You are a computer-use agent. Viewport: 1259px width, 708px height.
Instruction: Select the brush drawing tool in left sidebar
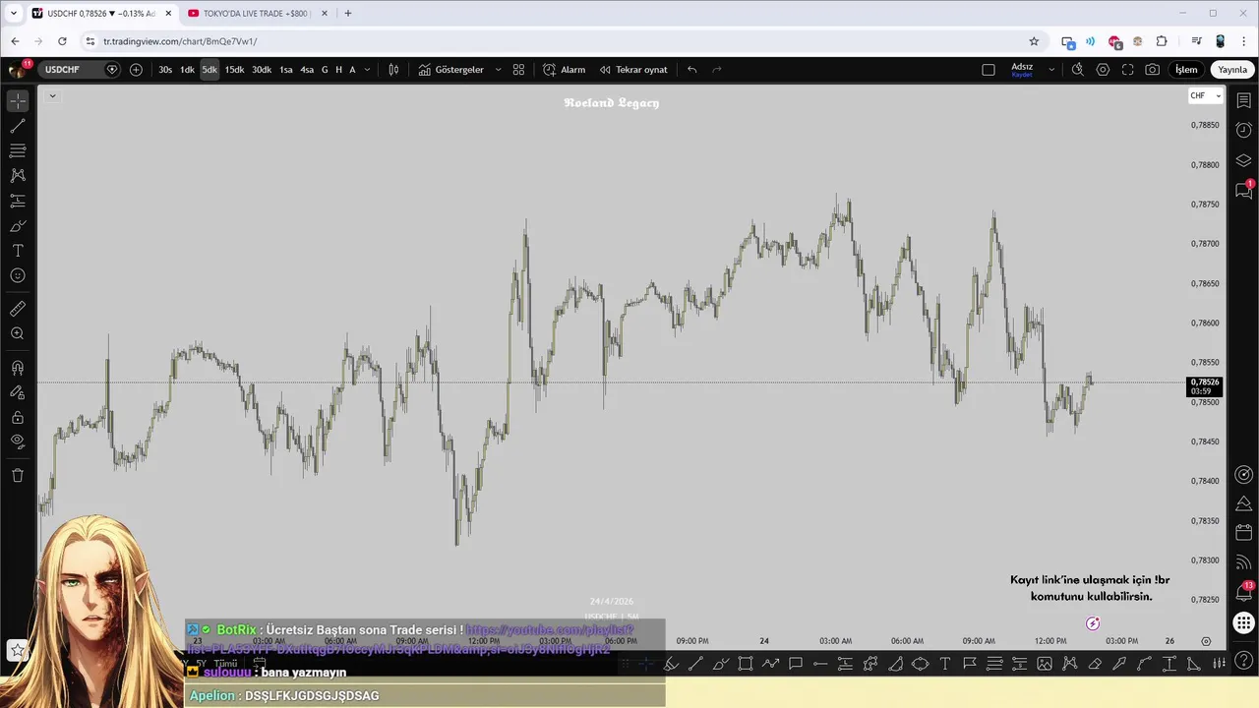pyautogui.click(x=18, y=226)
